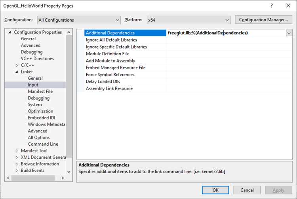Image resolution: width=297 pixels, height=199 pixels.
Task: Select the Windows Metadata page
Action: click(46, 124)
